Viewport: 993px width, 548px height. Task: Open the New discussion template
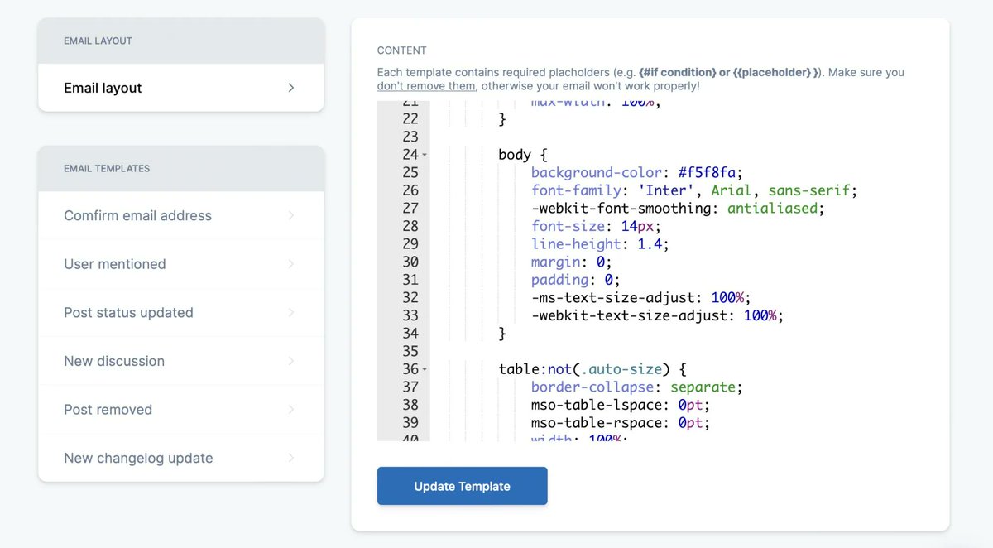180,361
